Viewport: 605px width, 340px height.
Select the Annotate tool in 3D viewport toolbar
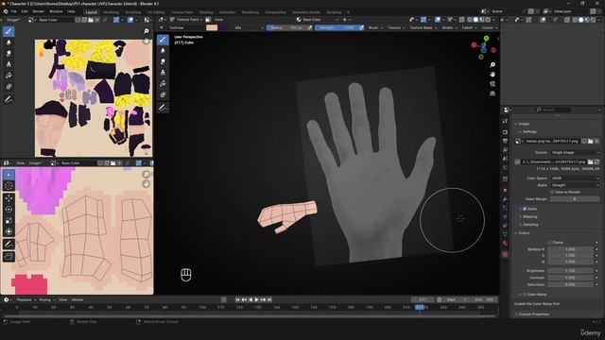point(163,108)
